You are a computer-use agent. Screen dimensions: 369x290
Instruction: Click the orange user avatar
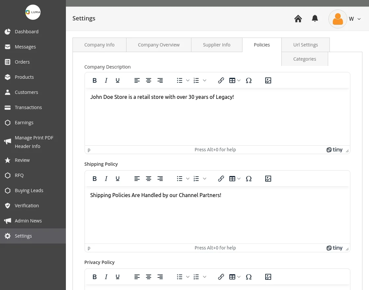338,19
